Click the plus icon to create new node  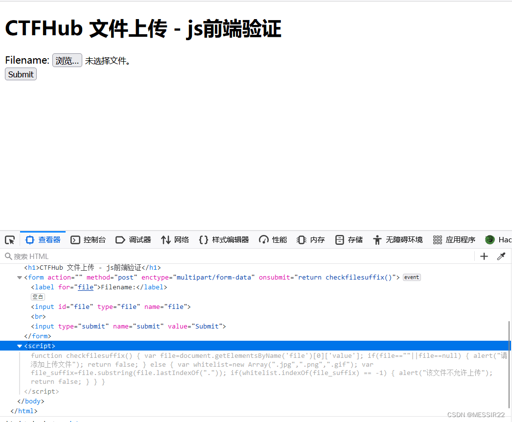tap(484, 256)
